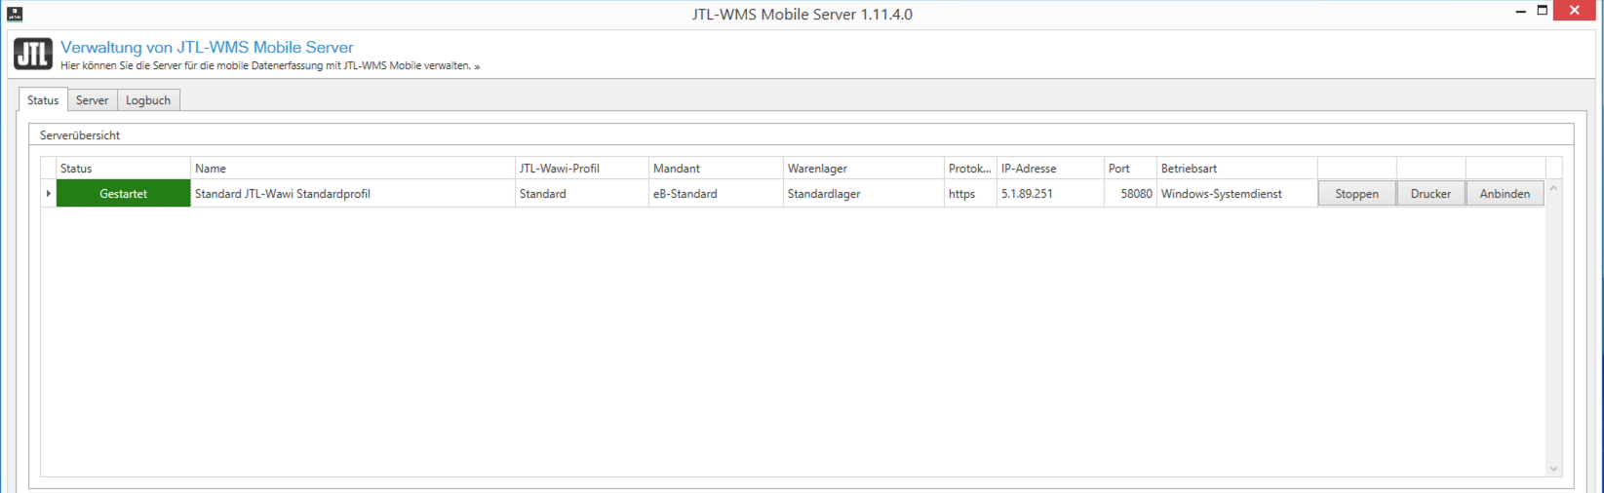1604x493 pixels.
Task: Click the JTL logo icon
Action: 33,55
